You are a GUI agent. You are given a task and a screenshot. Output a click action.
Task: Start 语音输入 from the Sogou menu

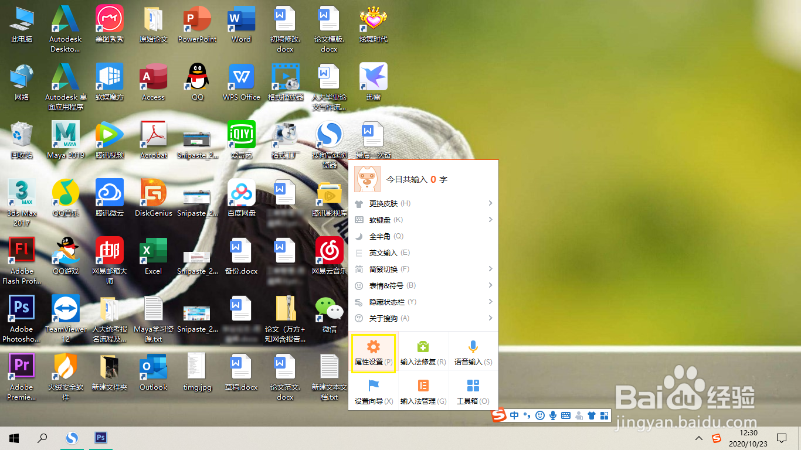(x=473, y=353)
